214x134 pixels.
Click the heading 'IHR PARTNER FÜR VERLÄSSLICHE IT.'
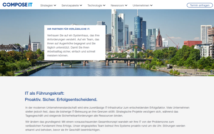point(68,29)
